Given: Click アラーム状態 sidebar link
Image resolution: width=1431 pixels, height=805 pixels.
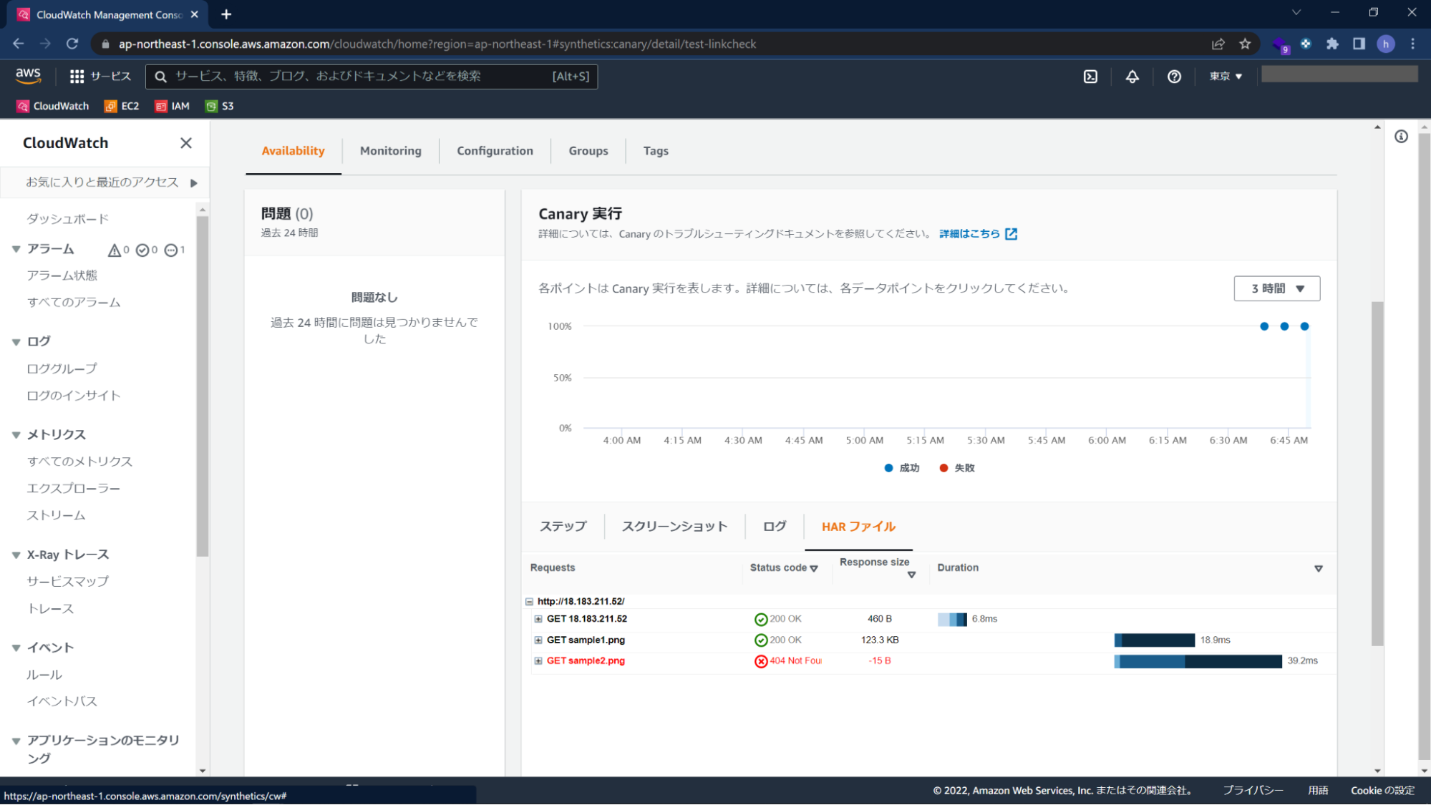Looking at the screenshot, I should click(63, 275).
